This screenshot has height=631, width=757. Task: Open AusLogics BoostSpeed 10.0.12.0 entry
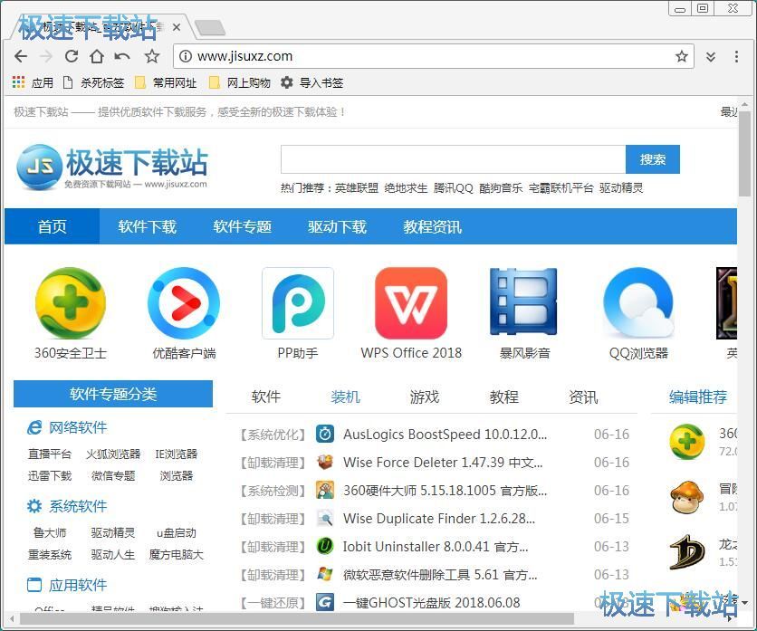446,434
